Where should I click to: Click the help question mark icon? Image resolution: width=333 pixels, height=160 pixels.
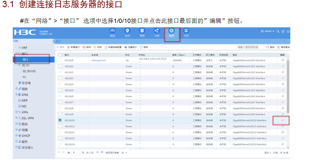pyautogui.click(x=283, y=31)
